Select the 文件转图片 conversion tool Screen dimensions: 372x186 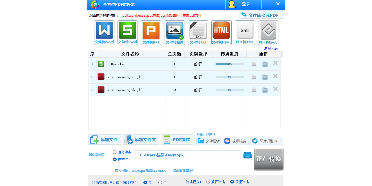click(174, 32)
